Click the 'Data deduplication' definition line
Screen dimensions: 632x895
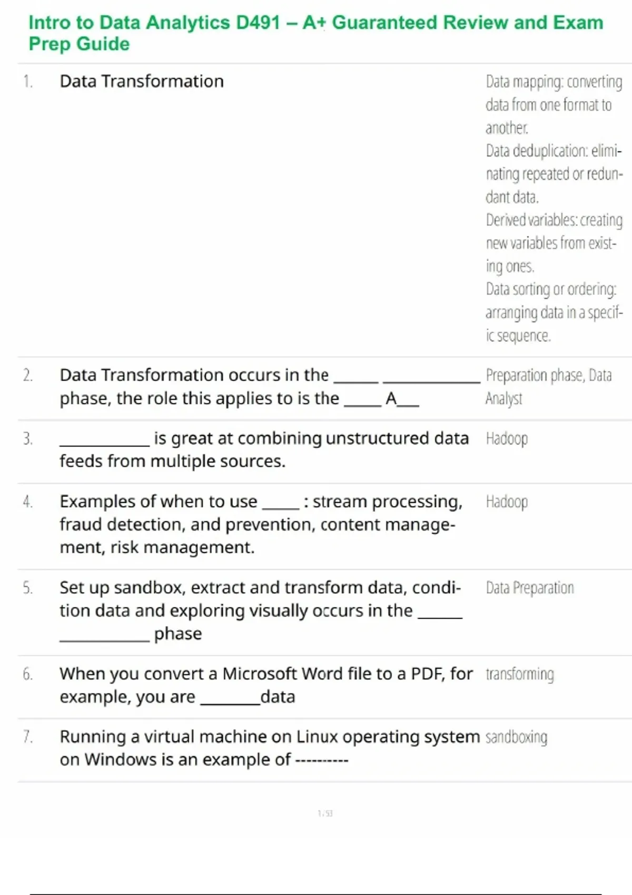[x=553, y=174]
